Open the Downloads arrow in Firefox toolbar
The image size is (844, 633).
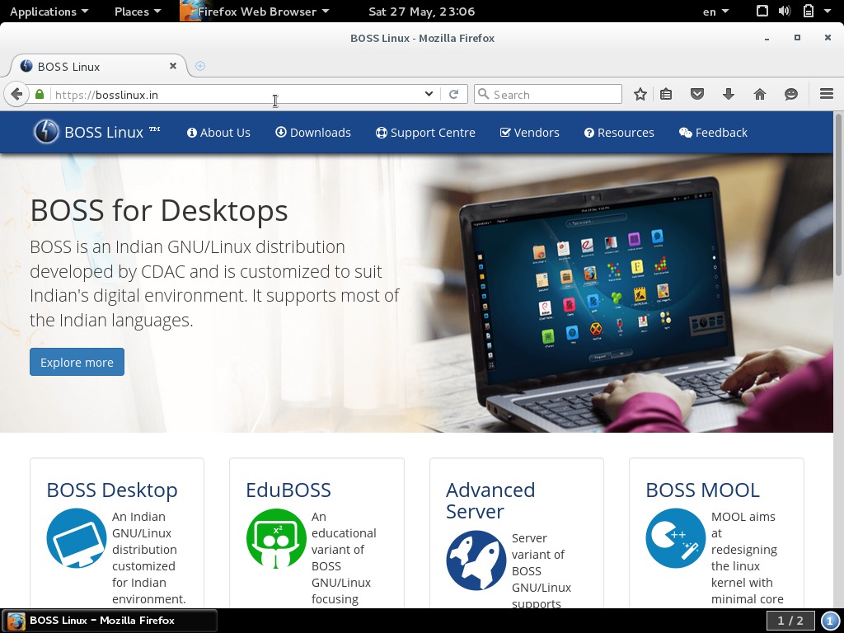click(x=728, y=94)
